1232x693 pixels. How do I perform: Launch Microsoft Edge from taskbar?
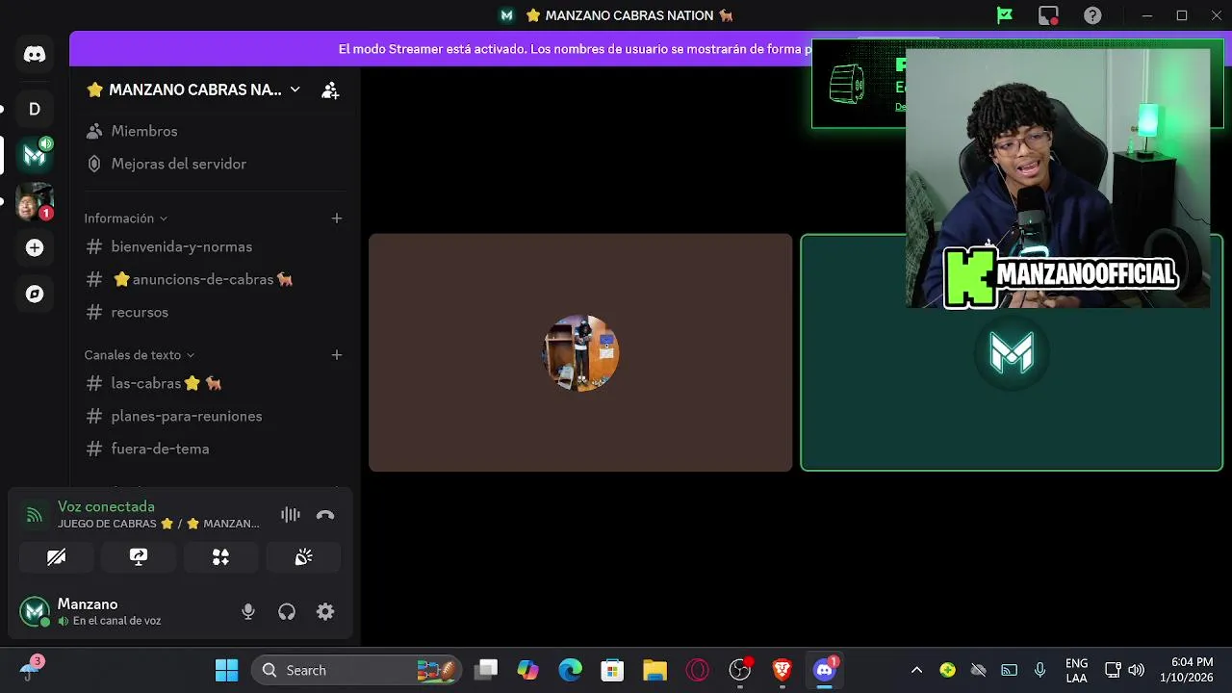570,670
